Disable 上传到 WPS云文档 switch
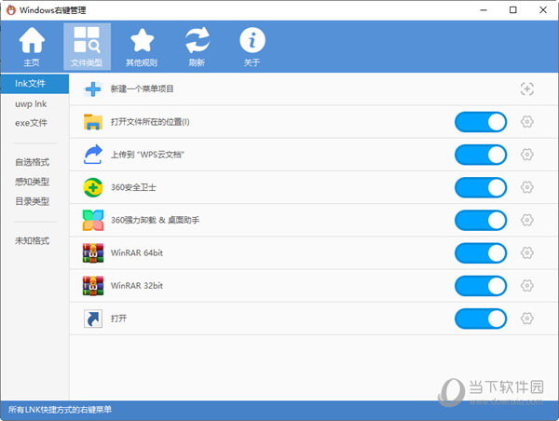The image size is (559, 421). tap(481, 155)
